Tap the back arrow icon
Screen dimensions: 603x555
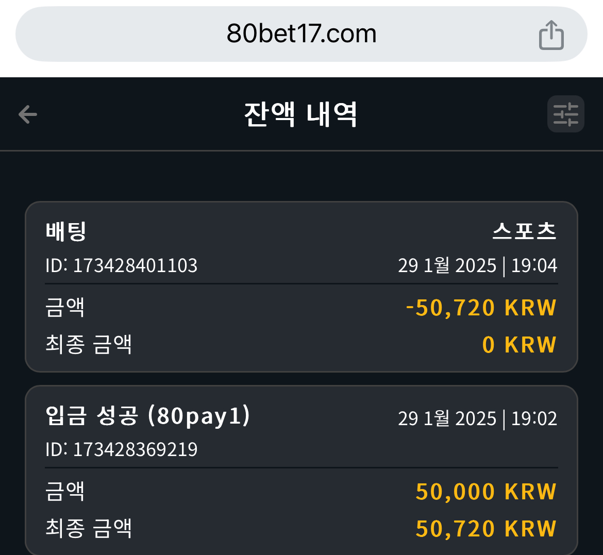[28, 114]
